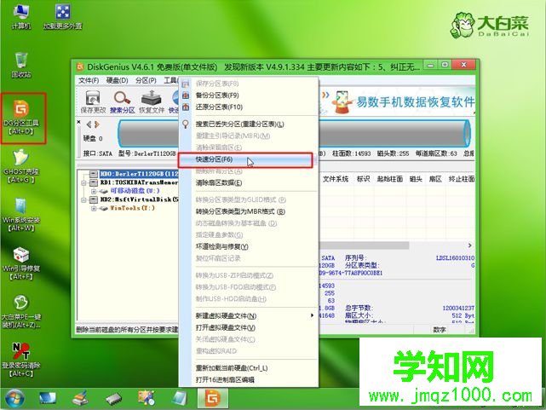The image size is (546, 410).
Task: Select WinTools(Y:) tree item
Action: click(132, 208)
